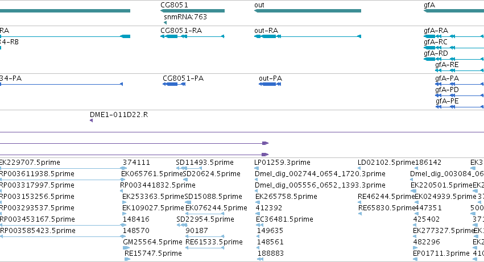Viewport: 484px width, 262px height.
Task: Select the 374111 EST label
Action: [x=136, y=163]
